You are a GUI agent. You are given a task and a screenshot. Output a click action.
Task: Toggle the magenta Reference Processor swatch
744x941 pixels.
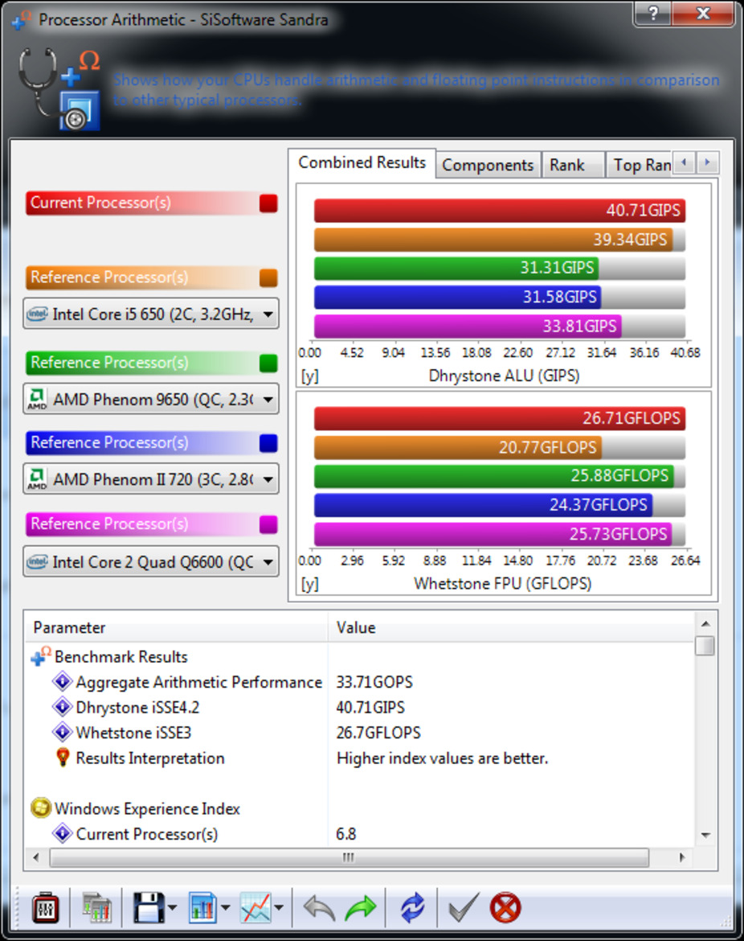point(268,524)
